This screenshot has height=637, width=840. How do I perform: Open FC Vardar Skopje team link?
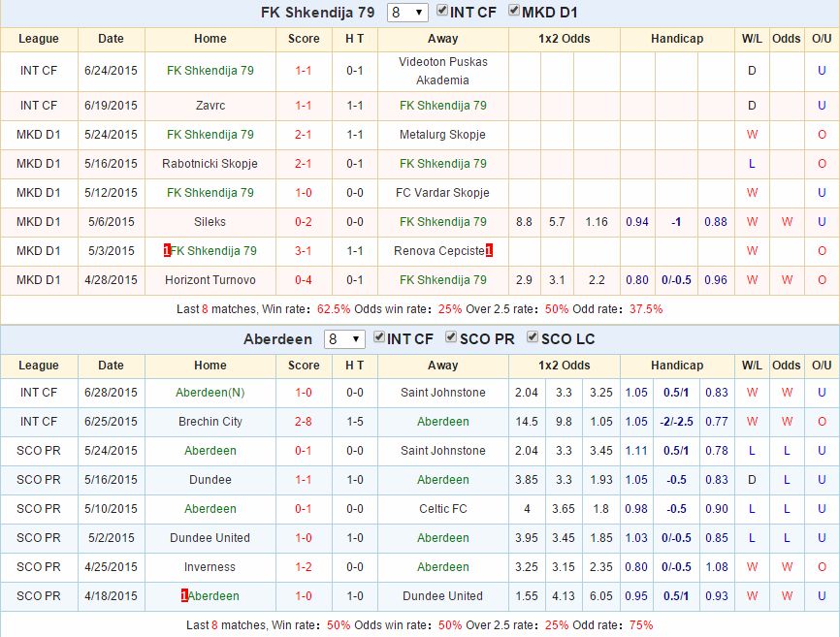[x=442, y=193]
